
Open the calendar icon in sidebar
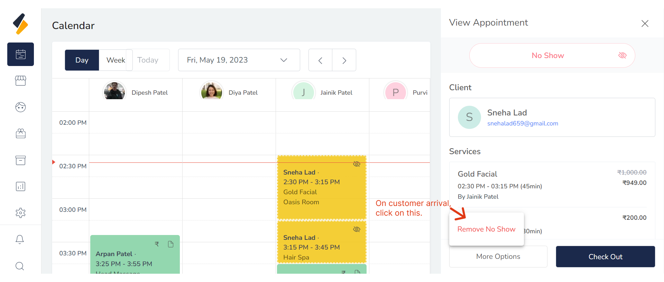pyautogui.click(x=20, y=54)
